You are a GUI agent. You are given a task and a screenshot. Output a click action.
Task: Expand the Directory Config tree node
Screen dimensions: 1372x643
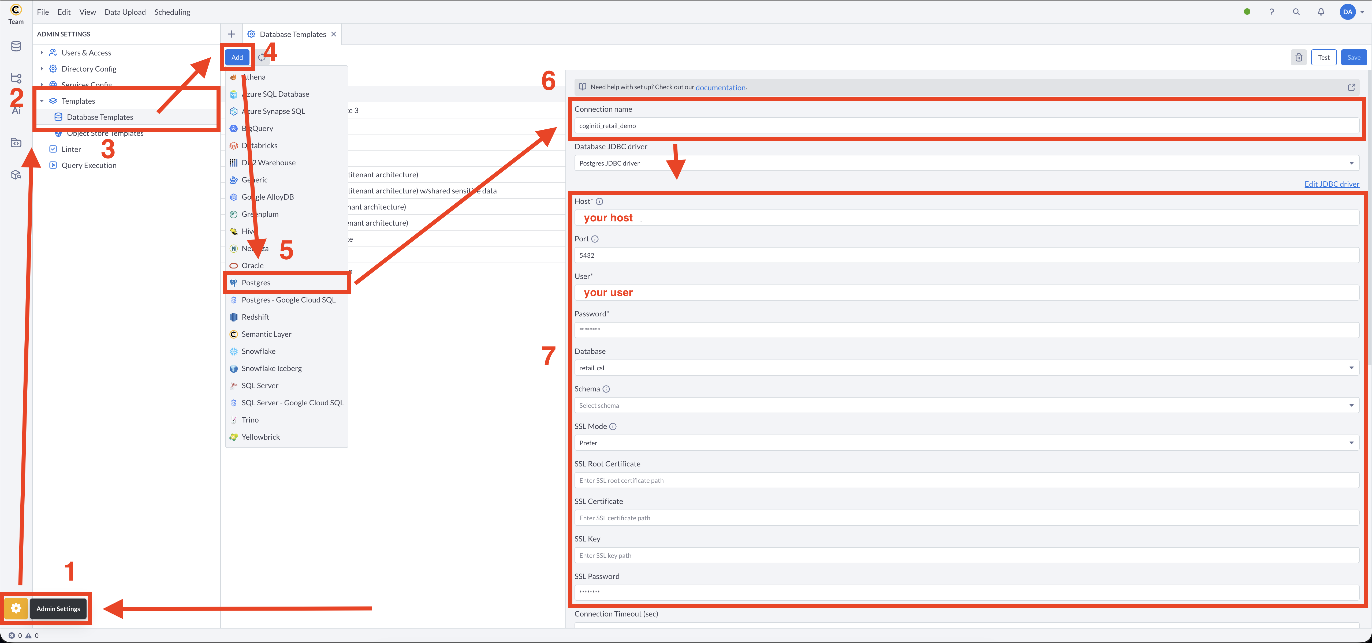pyautogui.click(x=42, y=69)
